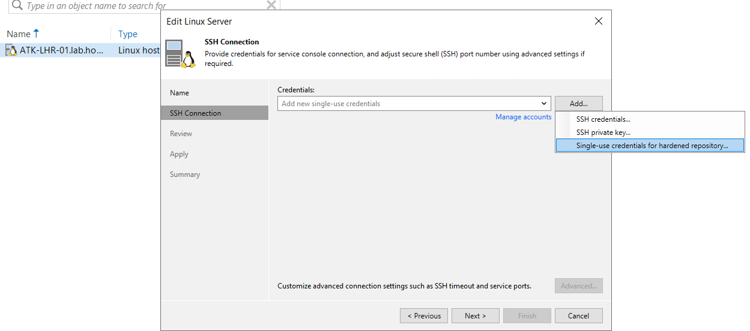Click the Type column header
Viewport: 750px width, 331px height.
tap(128, 34)
